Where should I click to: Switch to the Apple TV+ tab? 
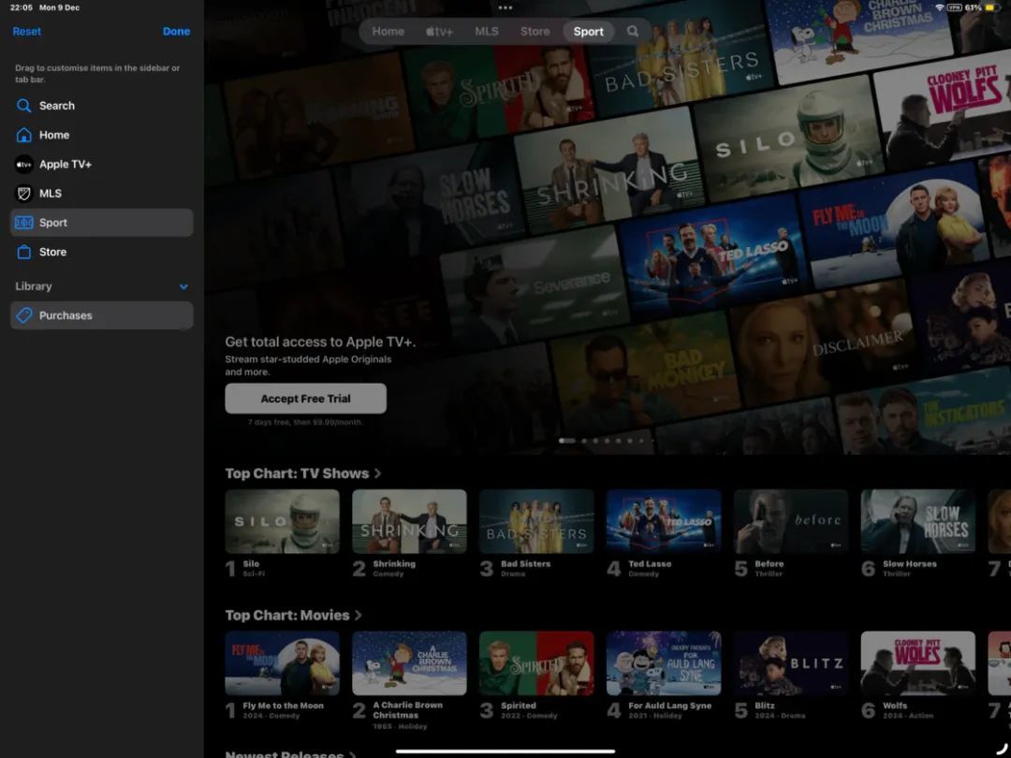(439, 31)
